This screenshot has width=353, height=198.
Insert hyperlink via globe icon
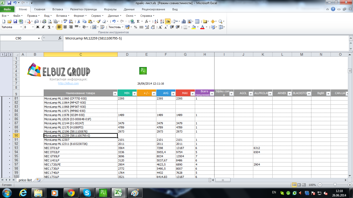click(x=132, y=21)
